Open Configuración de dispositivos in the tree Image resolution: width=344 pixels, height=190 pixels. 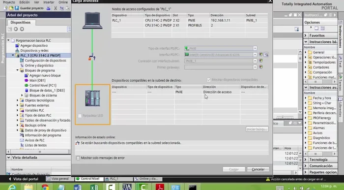[45, 61]
